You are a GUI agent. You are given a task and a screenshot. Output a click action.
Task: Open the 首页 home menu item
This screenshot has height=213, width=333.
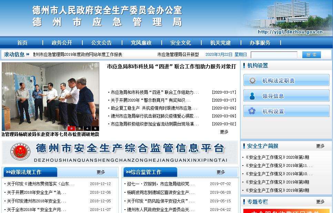(x=22, y=43)
